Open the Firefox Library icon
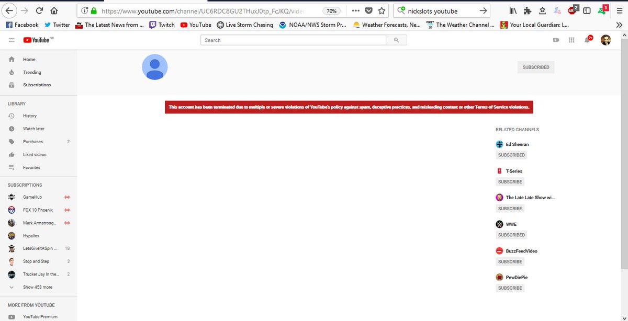The width and height of the screenshot is (628, 321). [513, 11]
